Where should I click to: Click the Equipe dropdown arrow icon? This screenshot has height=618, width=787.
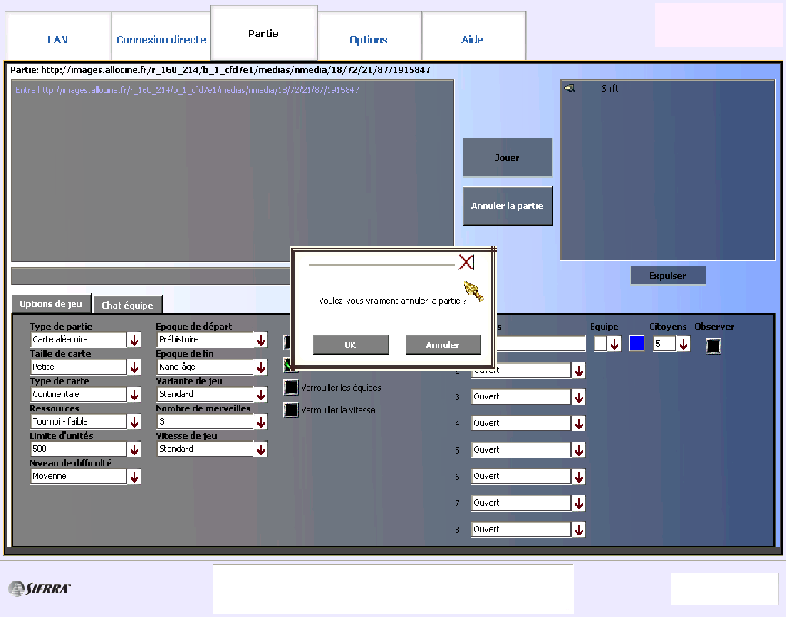[614, 344]
